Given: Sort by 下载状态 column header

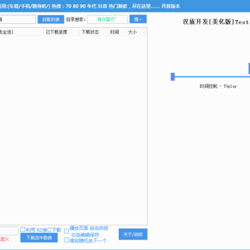Looking at the screenshot, I should pos(94,32).
